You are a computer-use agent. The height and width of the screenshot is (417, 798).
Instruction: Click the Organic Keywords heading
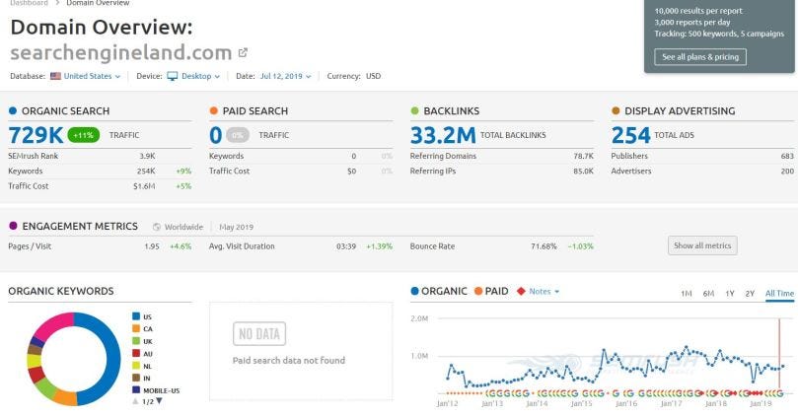click(x=61, y=292)
